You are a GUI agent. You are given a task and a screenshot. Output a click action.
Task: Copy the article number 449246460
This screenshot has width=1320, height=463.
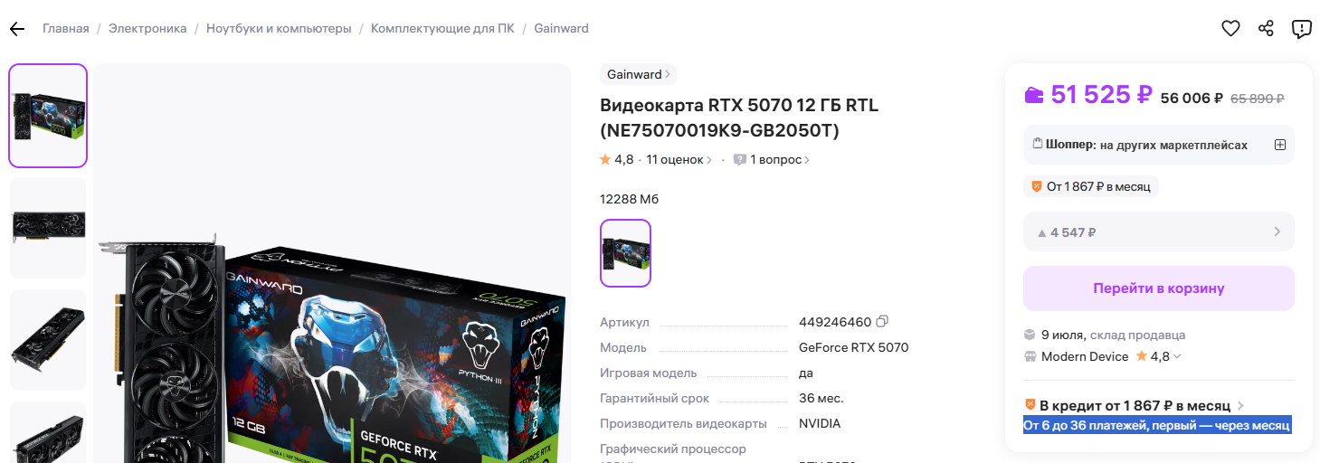882,321
